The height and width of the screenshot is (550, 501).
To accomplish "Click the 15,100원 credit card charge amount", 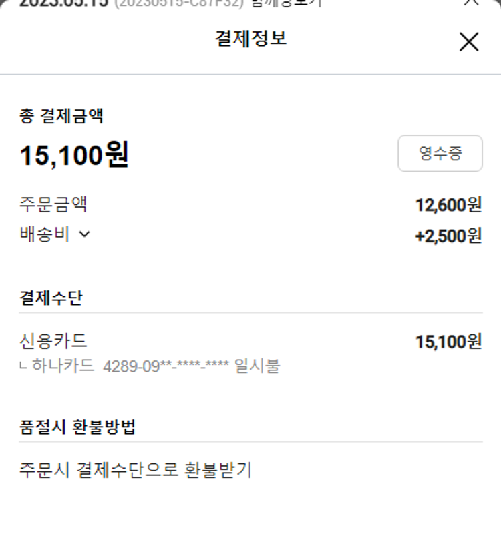I will [448, 342].
